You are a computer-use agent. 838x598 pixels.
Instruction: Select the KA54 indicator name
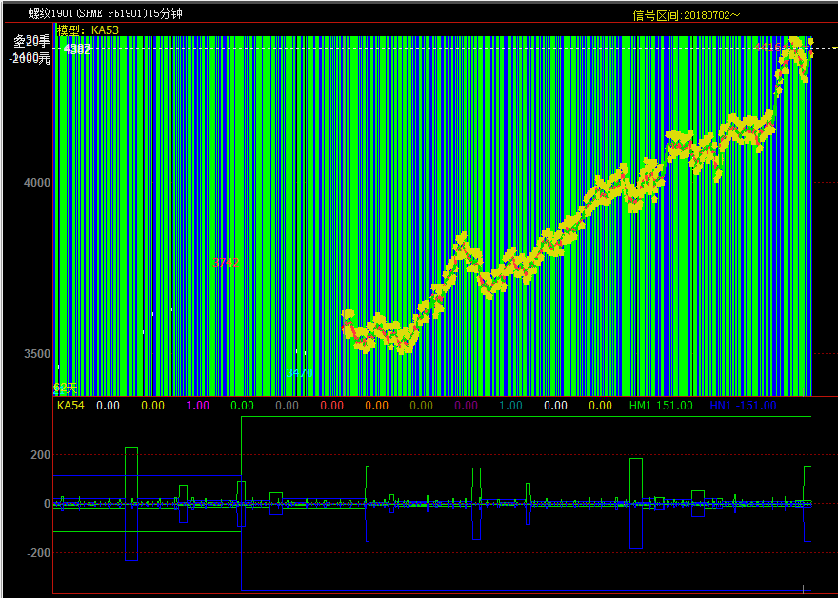point(70,406)
